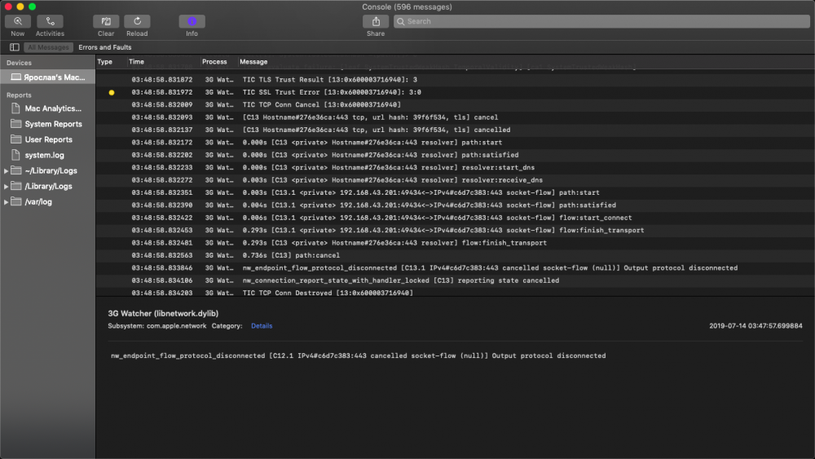
Task: Toggle the Info pane icon
Action: 192,22
